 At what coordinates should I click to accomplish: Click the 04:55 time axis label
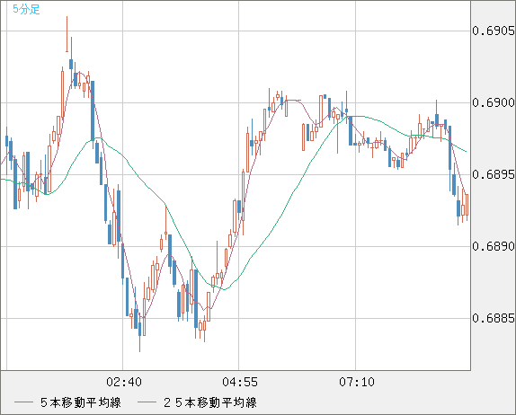[240, 382]
